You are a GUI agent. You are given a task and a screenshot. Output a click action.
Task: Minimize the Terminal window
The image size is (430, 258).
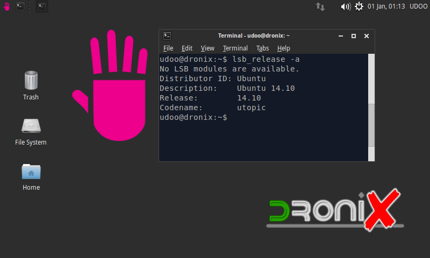(341, 36)
